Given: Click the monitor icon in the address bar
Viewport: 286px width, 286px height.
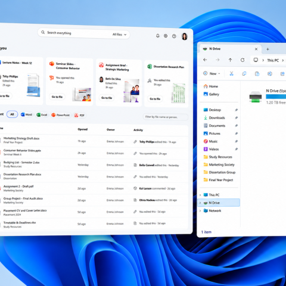Looking at the screenshot, I should pos(256,60).
